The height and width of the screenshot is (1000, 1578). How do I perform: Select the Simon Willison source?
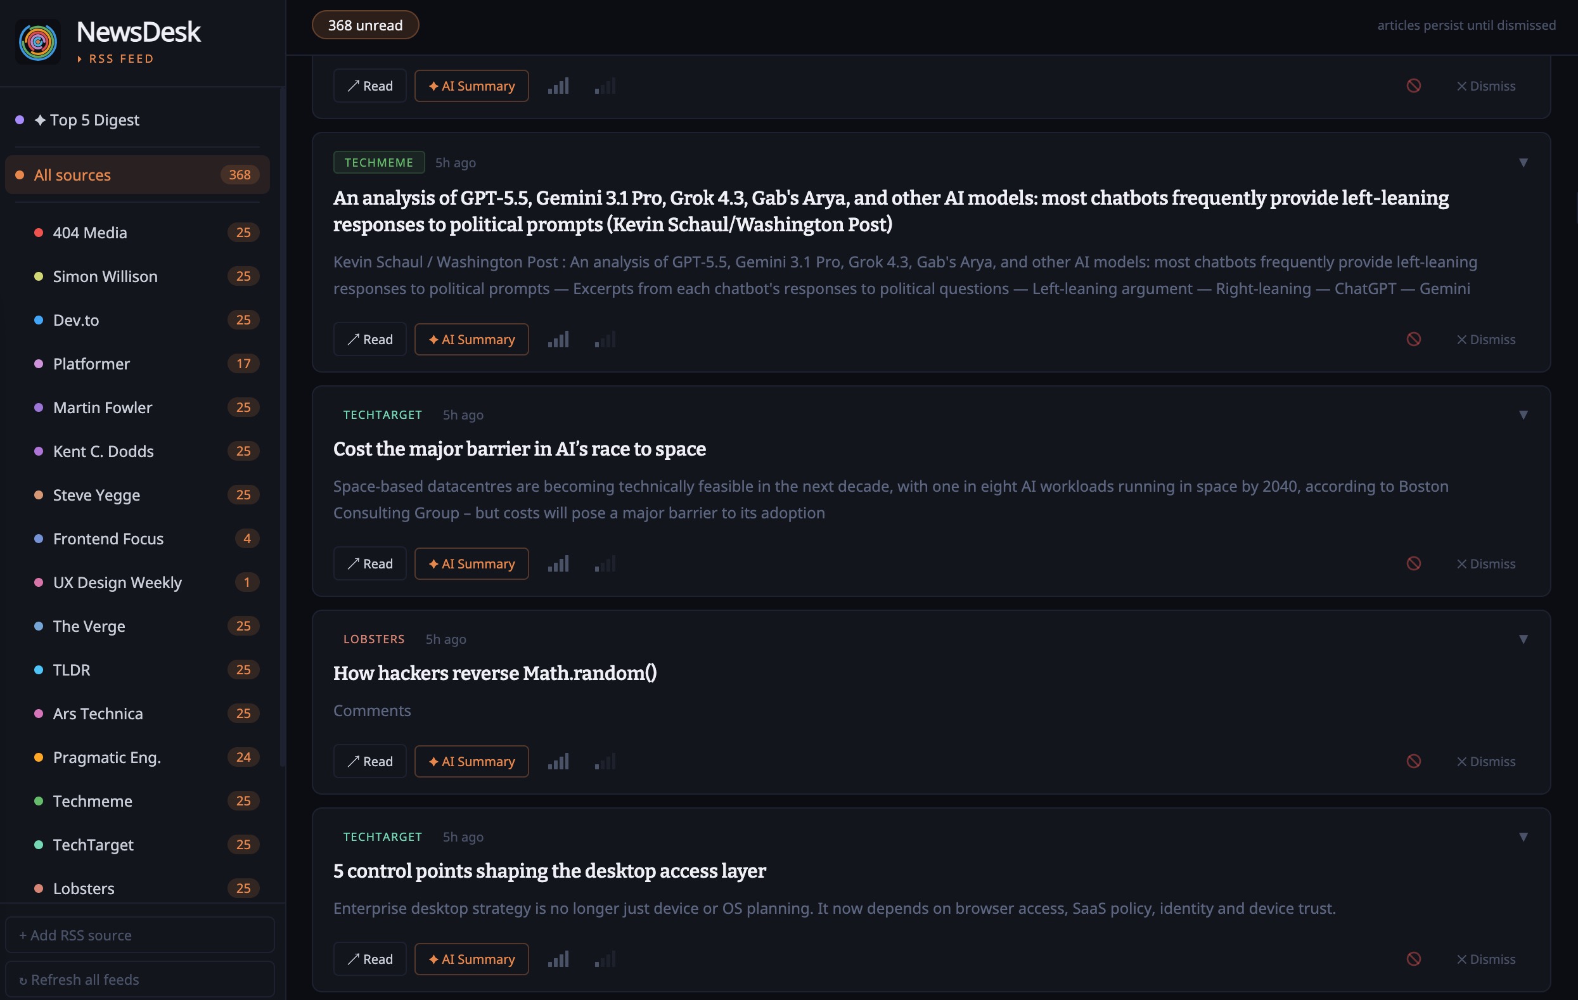(138, 276)
